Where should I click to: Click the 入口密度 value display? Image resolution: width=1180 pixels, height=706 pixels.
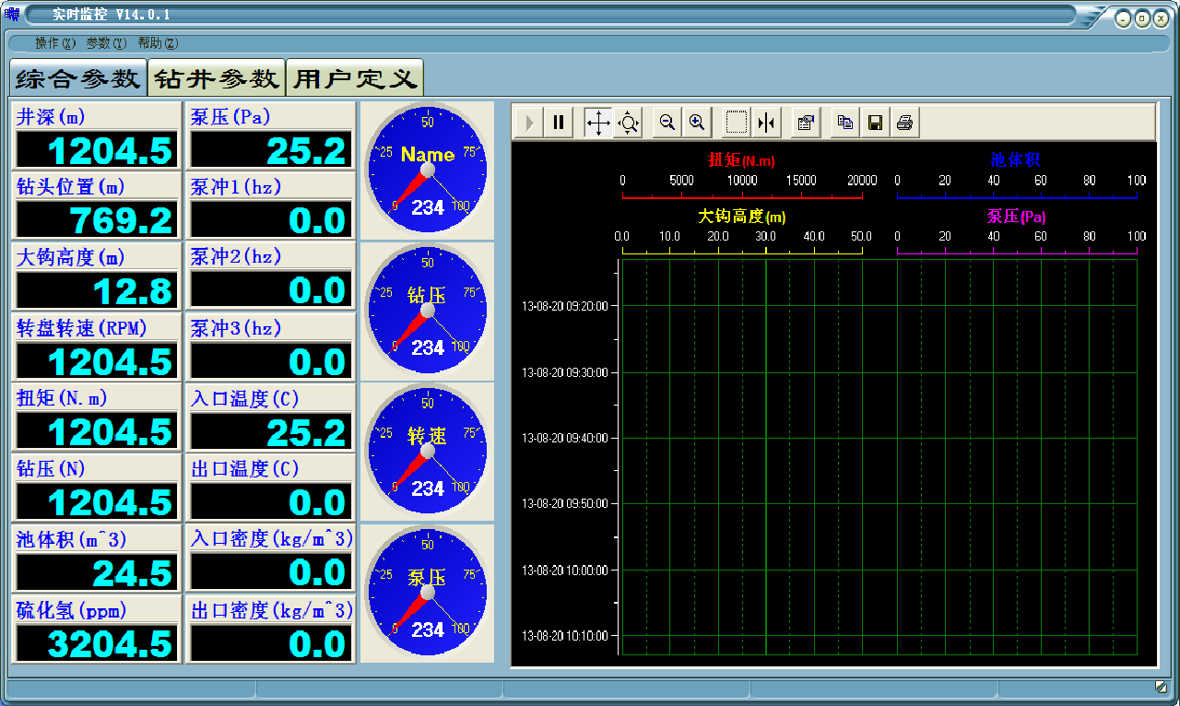click(x=271, y=573)
